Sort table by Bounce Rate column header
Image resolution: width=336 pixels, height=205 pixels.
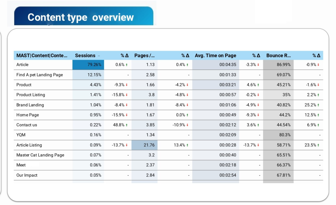click(x=278, y=56)
